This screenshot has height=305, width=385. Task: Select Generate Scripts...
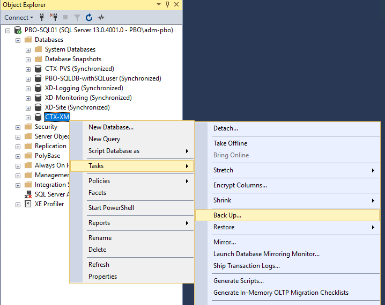point(287,281)
